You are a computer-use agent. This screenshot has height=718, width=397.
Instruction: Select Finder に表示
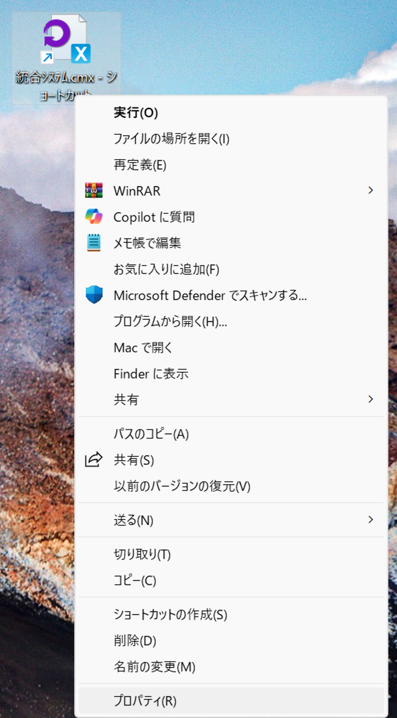point(151,374)
